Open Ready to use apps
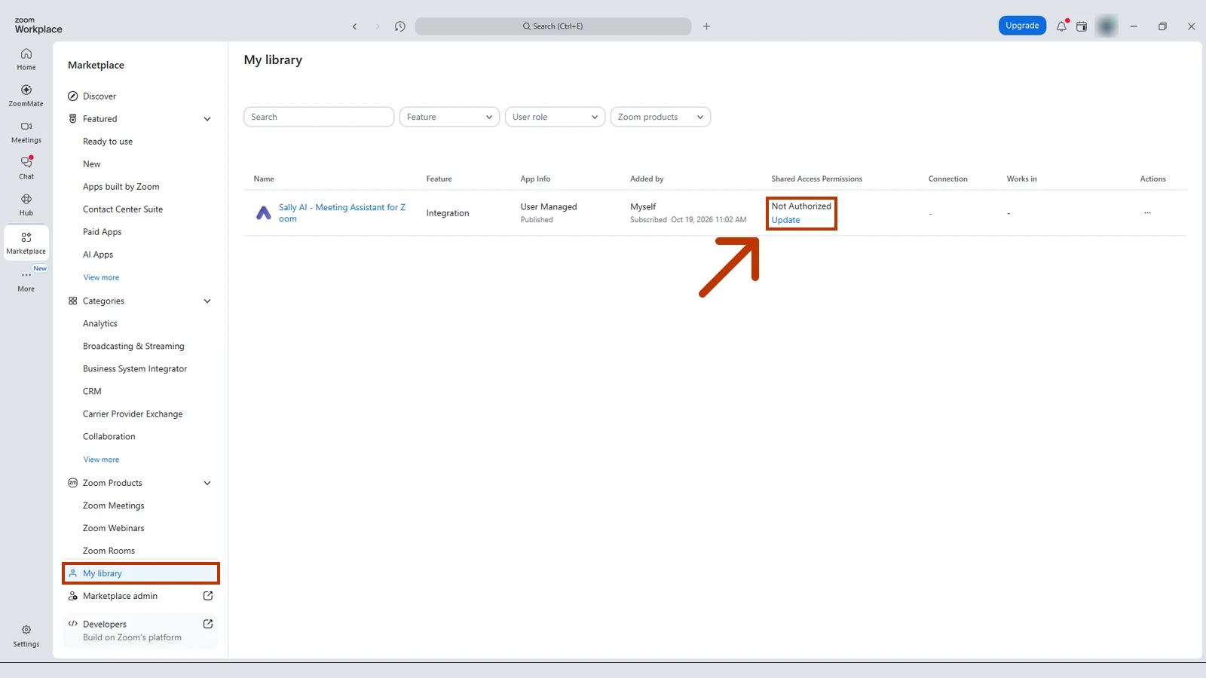The height and width of the screenshot is (678, 1206). 108,142
